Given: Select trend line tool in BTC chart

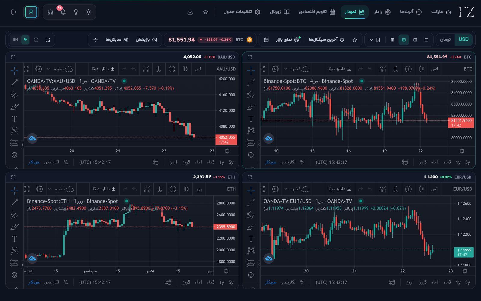Looking at the screenshot, I should 251,82.
